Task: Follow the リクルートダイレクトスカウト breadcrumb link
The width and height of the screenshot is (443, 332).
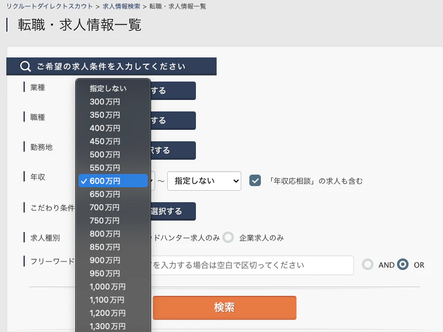Action: [49, 6]
